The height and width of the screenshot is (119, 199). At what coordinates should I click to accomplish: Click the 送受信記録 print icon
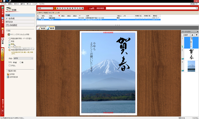coord(9,77)
